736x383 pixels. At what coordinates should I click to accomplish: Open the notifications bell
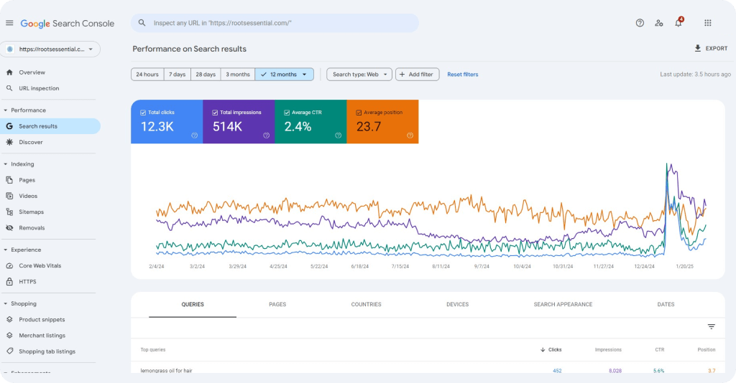pos(678,23)
